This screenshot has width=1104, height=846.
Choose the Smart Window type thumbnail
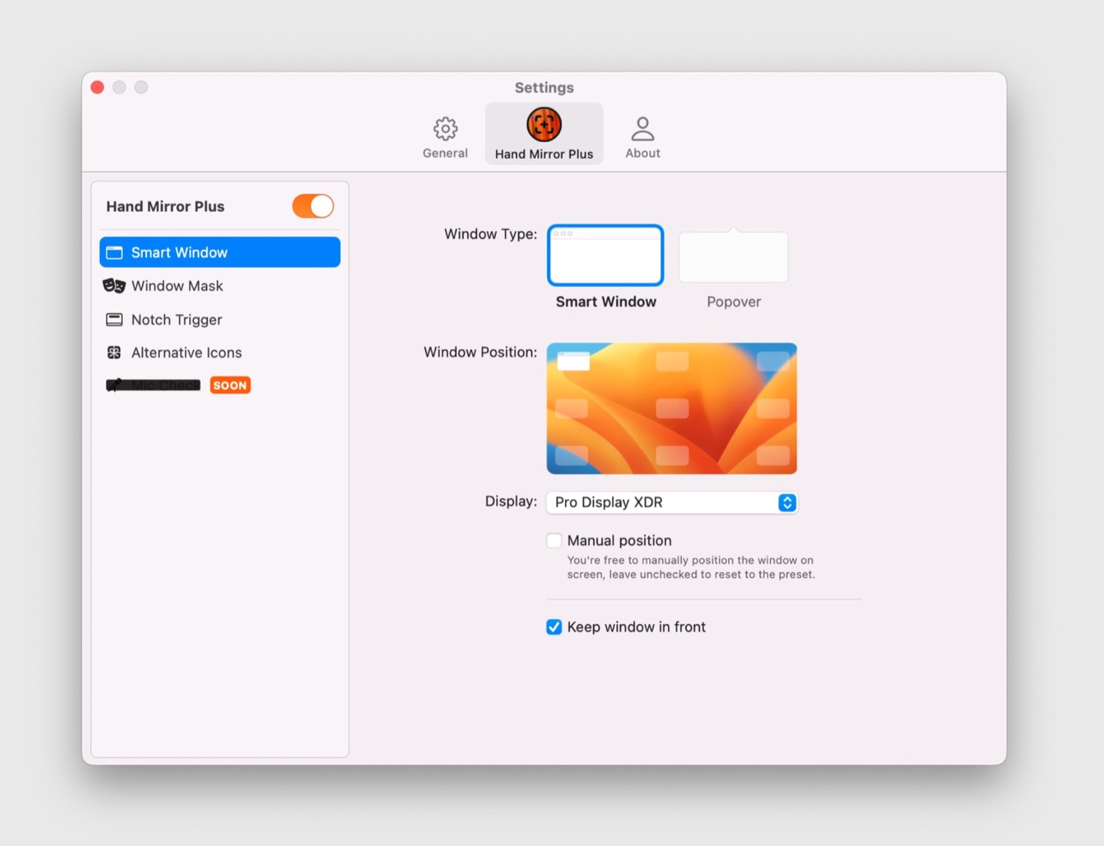tap(605, 255)
